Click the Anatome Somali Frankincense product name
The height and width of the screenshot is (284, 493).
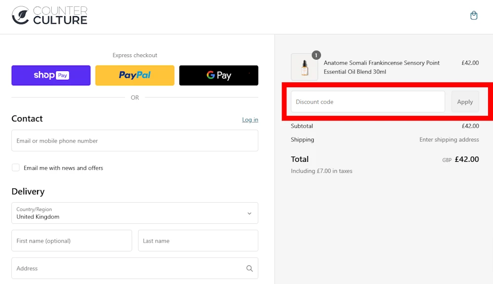point(382,68)
